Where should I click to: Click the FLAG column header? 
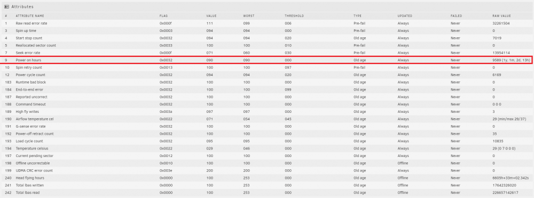(x=164, y=16)
